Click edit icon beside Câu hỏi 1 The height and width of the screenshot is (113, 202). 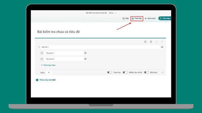[162, 47]
